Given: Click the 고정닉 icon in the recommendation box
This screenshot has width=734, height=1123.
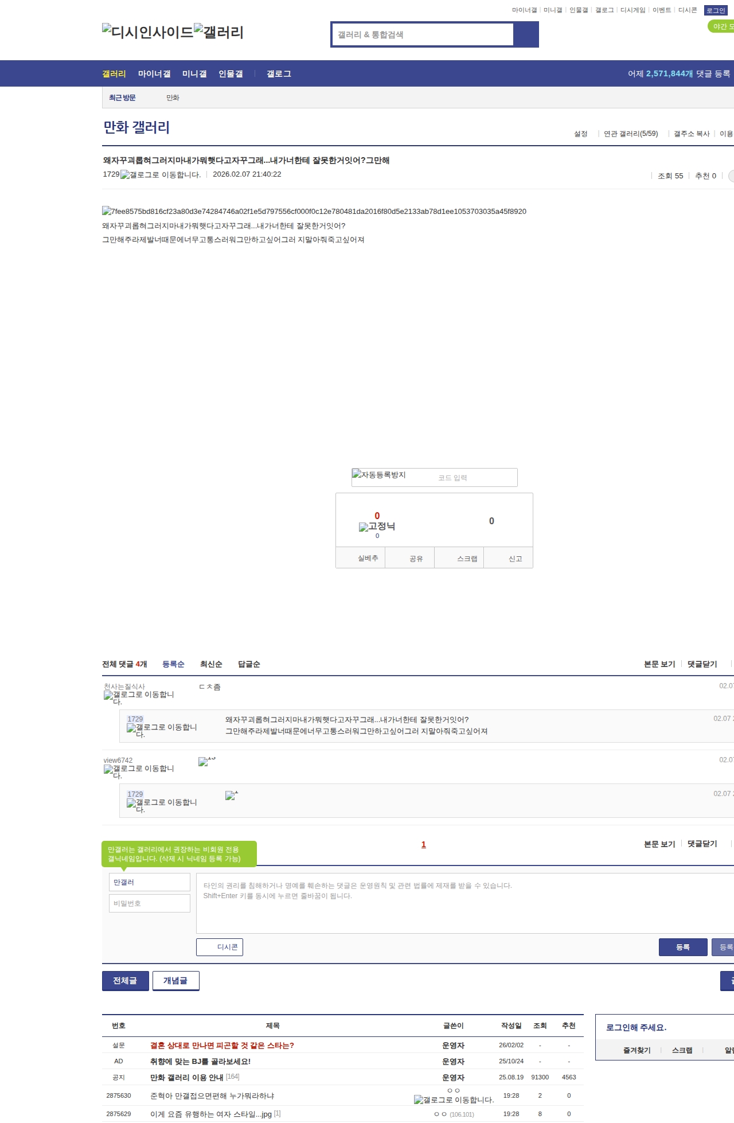Looking at the screenshot, I should point(377,527).
